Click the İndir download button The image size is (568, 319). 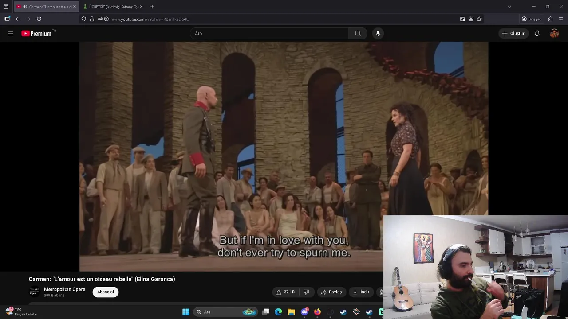[361, 292]
